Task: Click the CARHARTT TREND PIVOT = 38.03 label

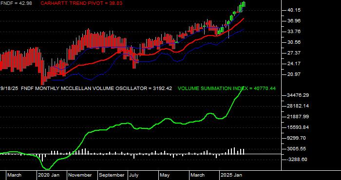Action: tap(81, 3)
